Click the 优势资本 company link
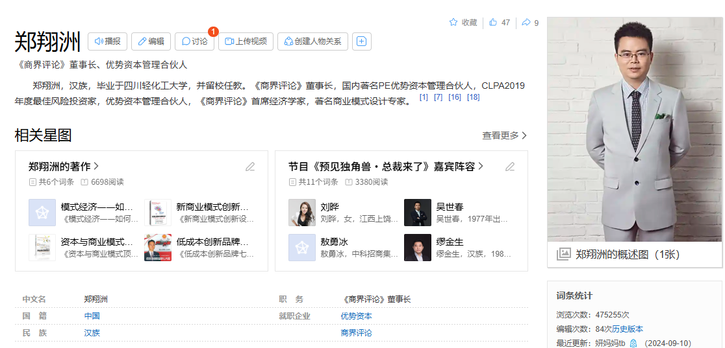The width and height of the screenshot is (725, 348). pyautogui.click(x=356, y=316)
